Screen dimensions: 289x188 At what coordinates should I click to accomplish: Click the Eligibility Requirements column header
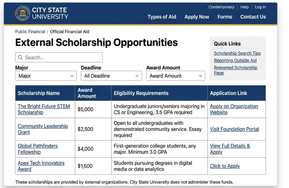click(x=159, y=93)
